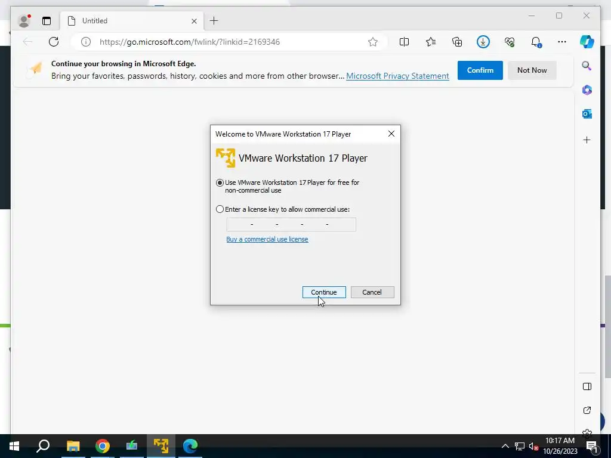The width and height of the screenshot is (611, 458).
Task: Click the open in new window sidebar icon
Action: 587,410
